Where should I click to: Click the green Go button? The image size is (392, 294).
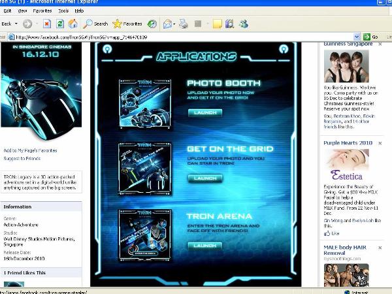pyautogui.click(x=370, y=37)
